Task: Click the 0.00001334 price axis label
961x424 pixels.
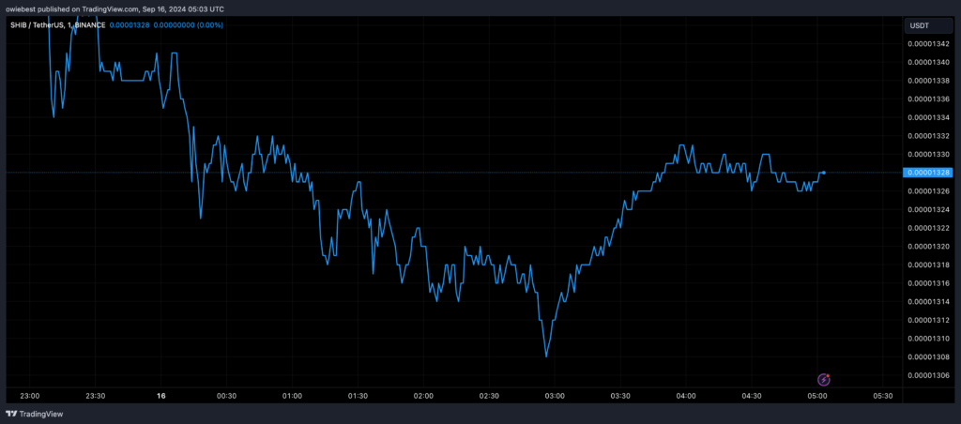Action: tap(928, 117)
